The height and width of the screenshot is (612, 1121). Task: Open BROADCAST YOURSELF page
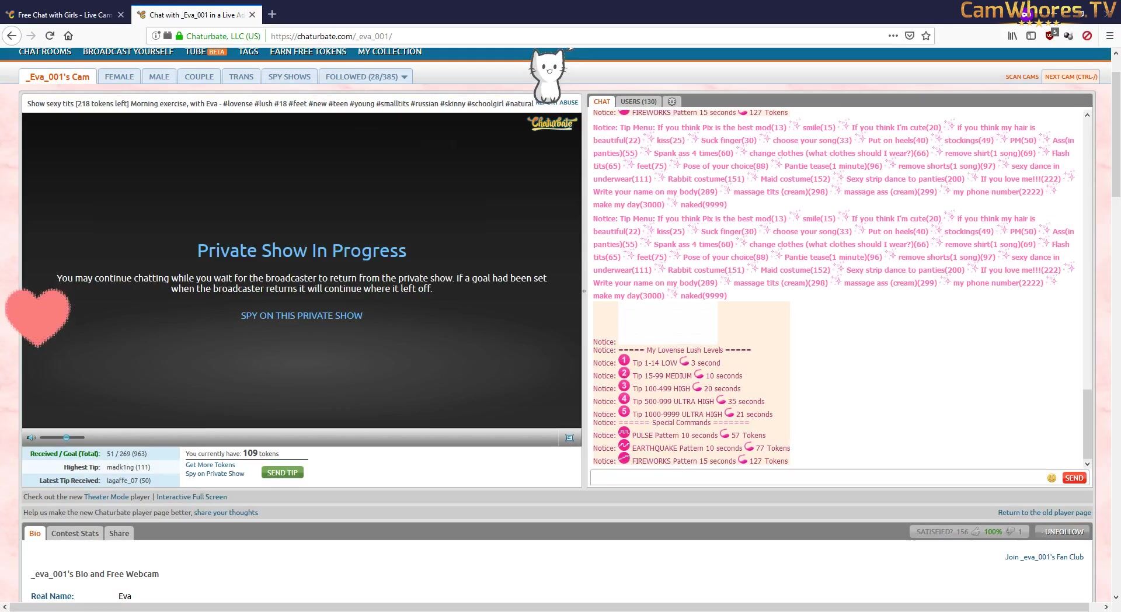[128, 51]
